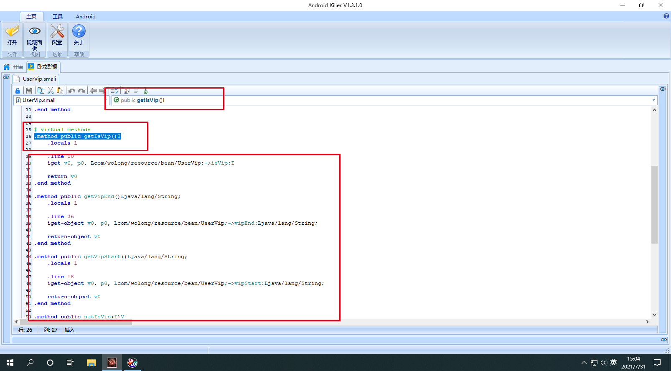This screenshot has width=671, height=371.
Task: Click the '.line 26' code line
Action: [x=61, y=216]
